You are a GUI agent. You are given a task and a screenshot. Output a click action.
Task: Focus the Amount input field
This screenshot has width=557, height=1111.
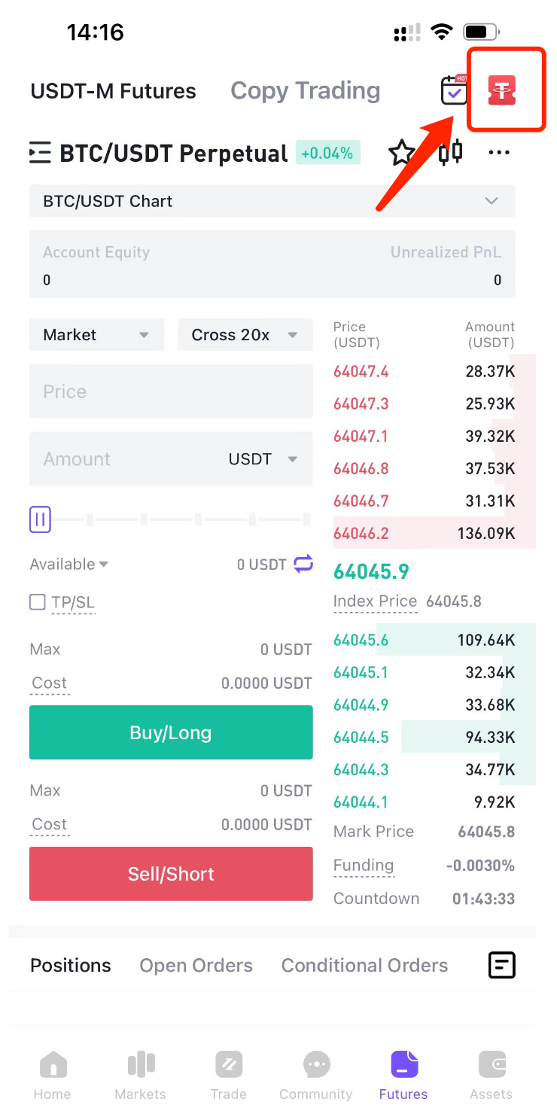click(171, 459)
